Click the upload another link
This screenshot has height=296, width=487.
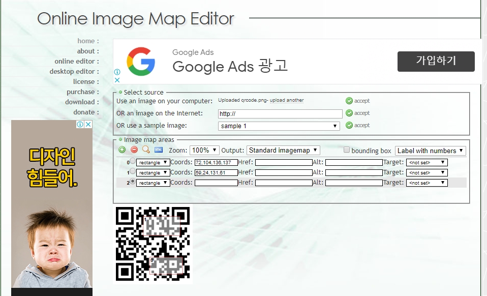287,100
